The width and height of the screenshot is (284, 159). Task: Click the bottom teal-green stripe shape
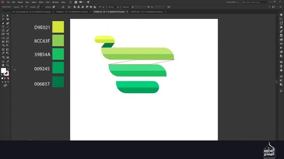tap(138, 87)
